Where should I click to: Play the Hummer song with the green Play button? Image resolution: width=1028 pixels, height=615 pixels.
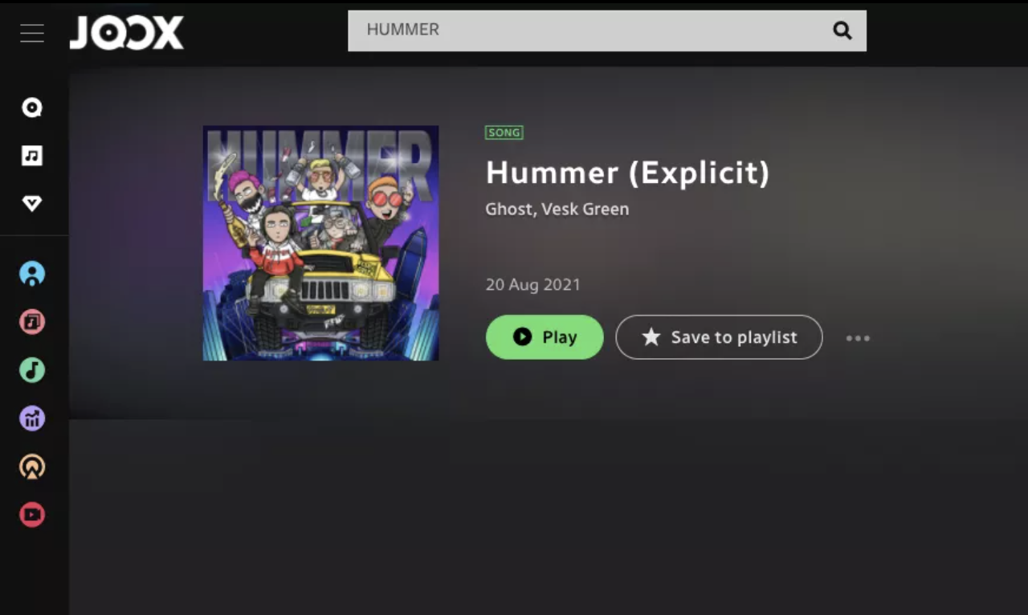click(545, 337)
